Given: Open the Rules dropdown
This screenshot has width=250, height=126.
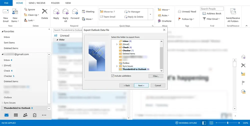Looking at the screenshot, I should coord(163,15).
